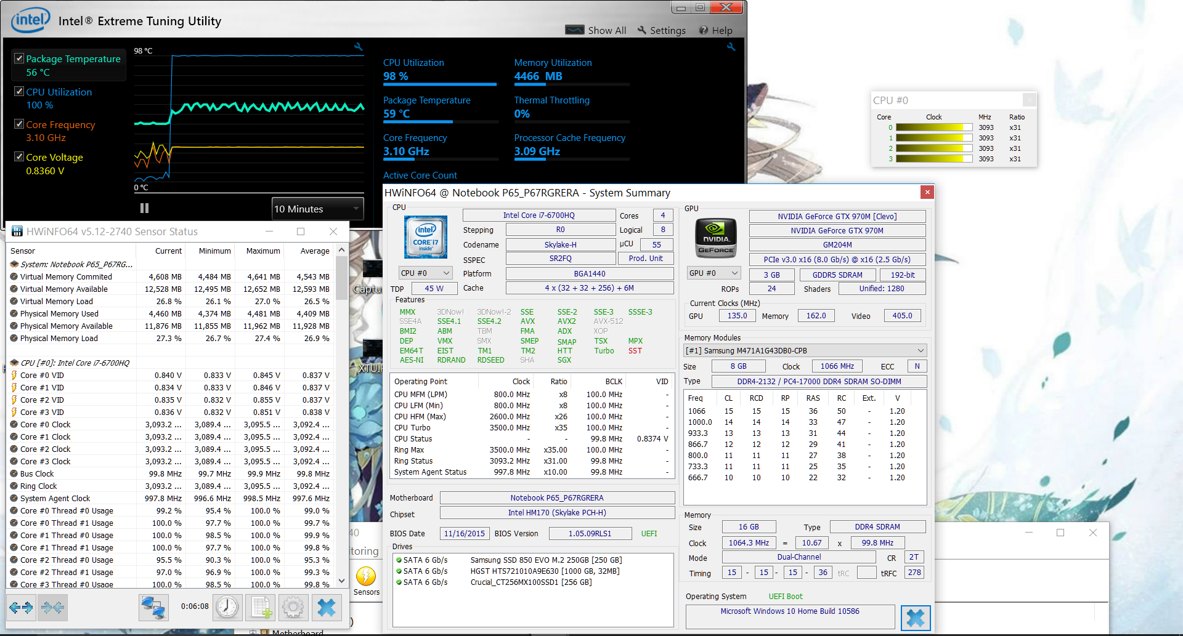Click the Show All icon in XTU
The width and height of the screenshot is (1183, 636).
click(x=575, y=30)
